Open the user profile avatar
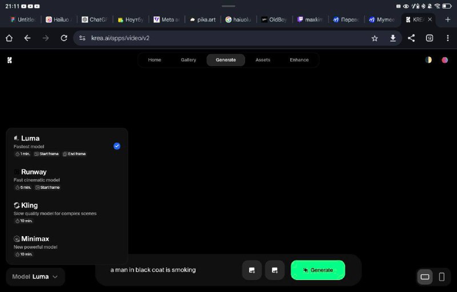 445,60
